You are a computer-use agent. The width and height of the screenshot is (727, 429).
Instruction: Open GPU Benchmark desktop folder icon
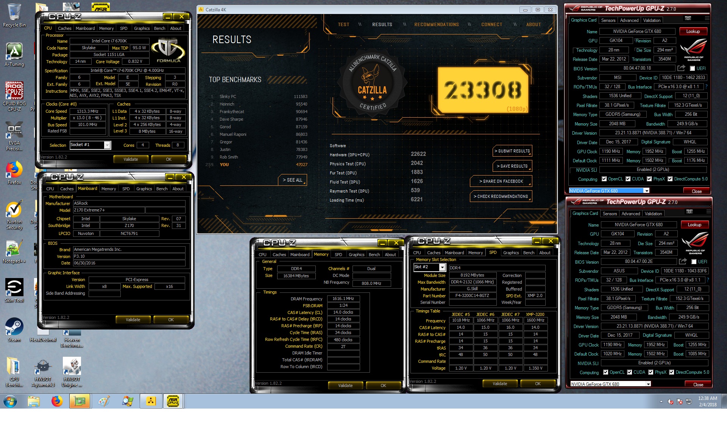(x=14, y=372)
